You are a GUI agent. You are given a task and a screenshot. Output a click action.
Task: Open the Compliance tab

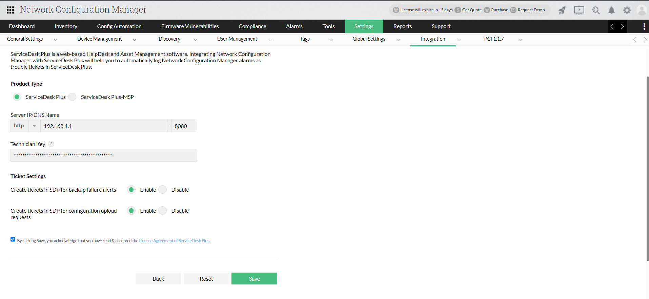pos(252,26)
